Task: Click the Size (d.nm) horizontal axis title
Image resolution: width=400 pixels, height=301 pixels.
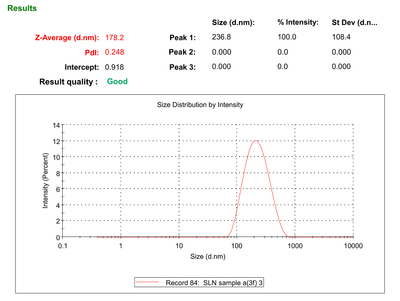Action: [x=208, y=256]
